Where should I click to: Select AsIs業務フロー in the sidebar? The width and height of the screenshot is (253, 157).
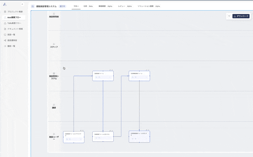click(x=14, y=17)
